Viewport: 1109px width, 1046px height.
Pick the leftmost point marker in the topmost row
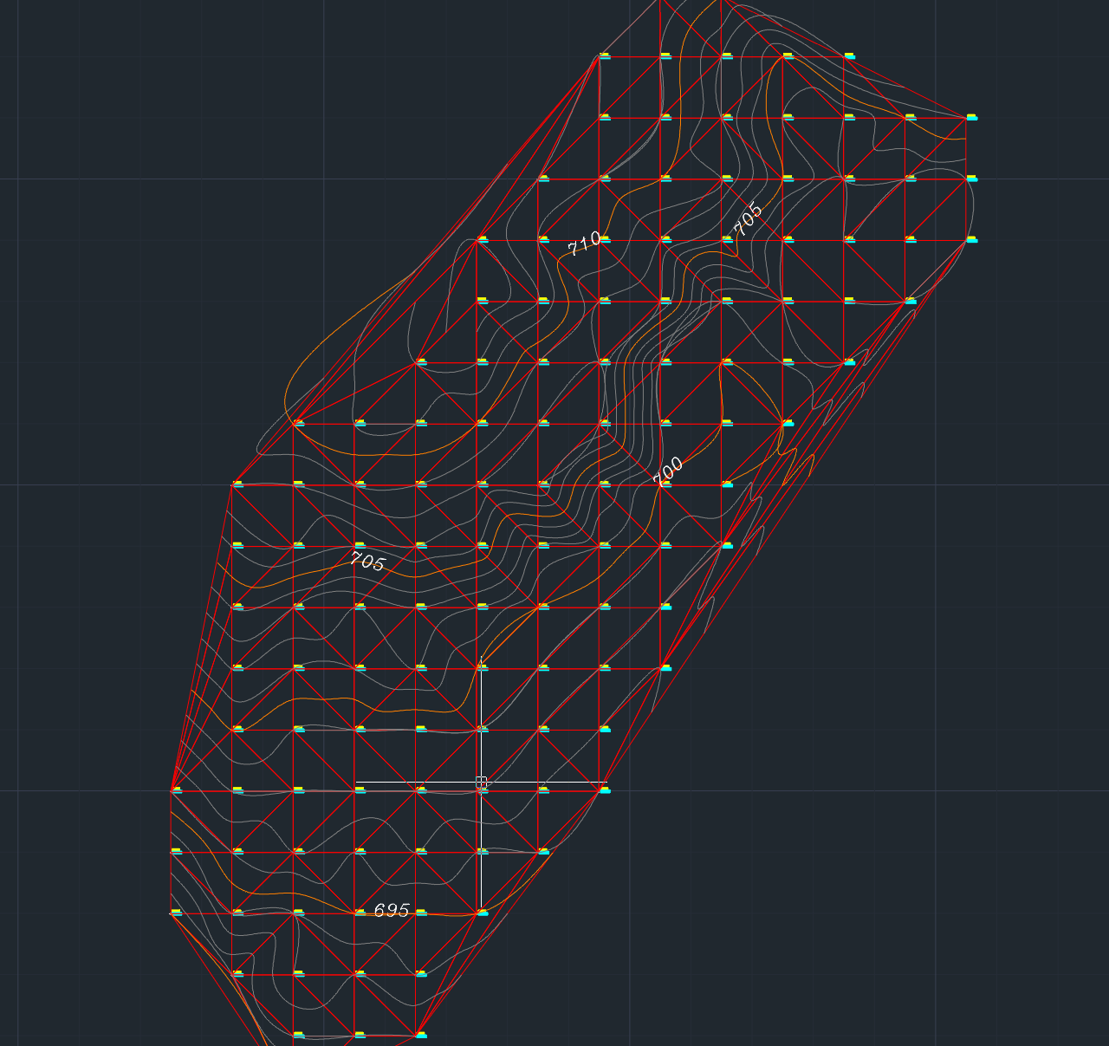(605, 56)
